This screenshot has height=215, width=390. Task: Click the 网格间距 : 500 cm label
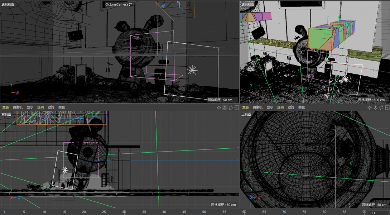pyautogui.click(x=371, y=100)
